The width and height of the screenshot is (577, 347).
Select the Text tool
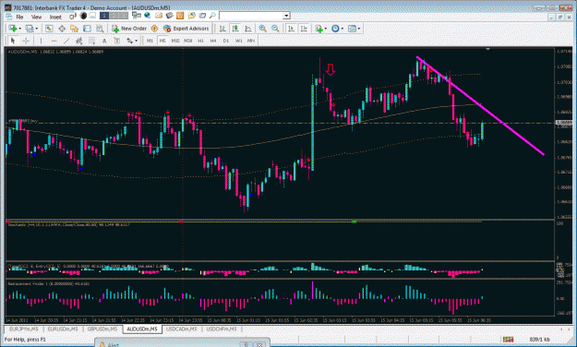pos(104,41)
